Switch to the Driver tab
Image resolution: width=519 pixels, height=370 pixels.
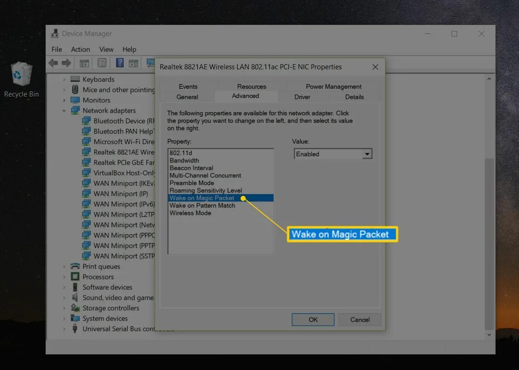click(302, 97)
